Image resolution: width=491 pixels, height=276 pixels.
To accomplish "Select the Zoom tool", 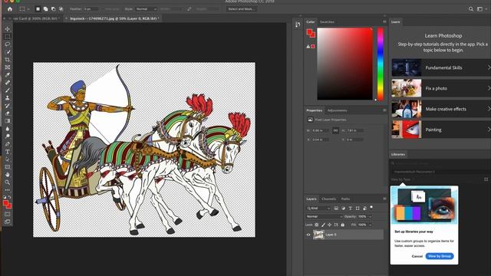I will [8, 182].
